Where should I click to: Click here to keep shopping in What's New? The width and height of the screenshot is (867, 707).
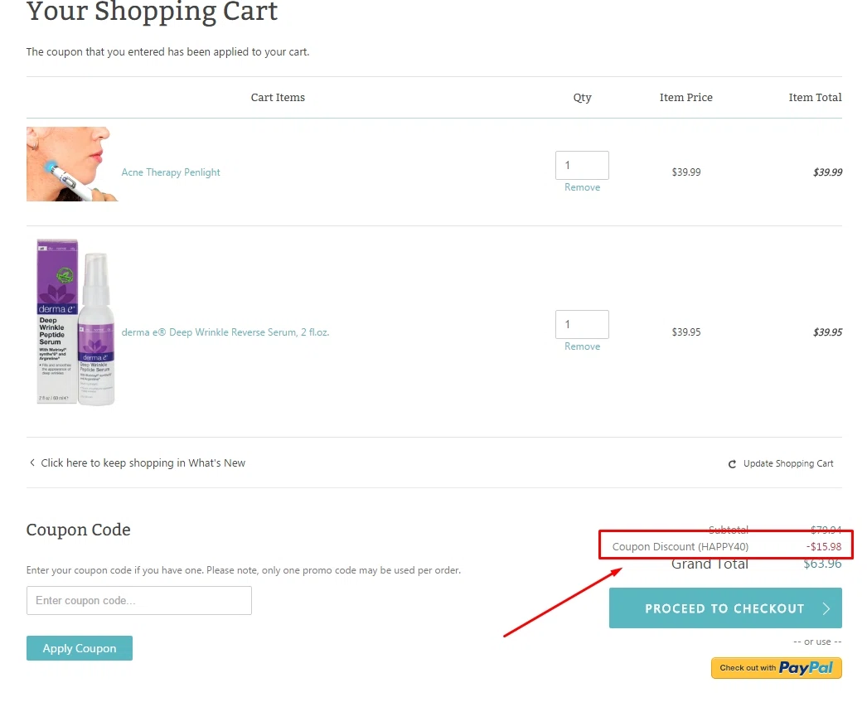coord(143,462)
